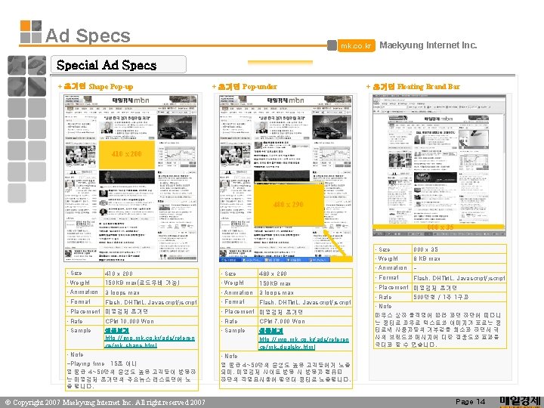This screenshot has height=408, width=544.
Task: Click the copyright 2007 footer text
Action: [x=105, y=403]
